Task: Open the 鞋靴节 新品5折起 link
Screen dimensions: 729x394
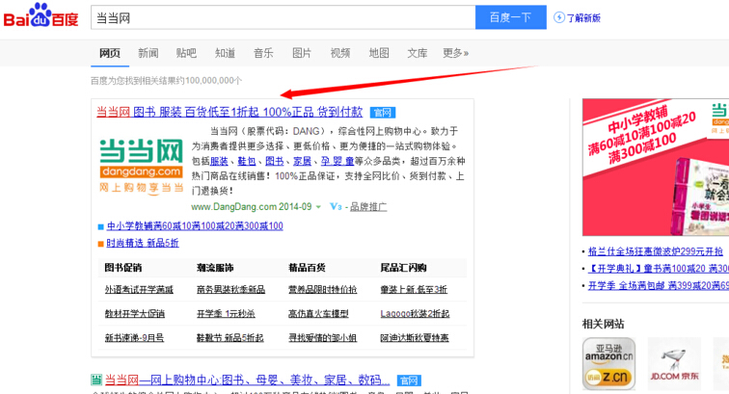Action: [230, 338]
